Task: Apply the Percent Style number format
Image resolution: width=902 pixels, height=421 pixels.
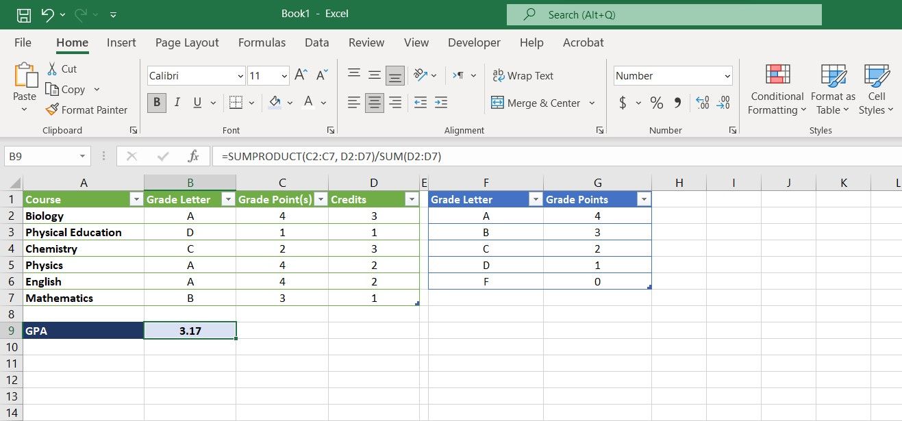Action: [655, 103]
